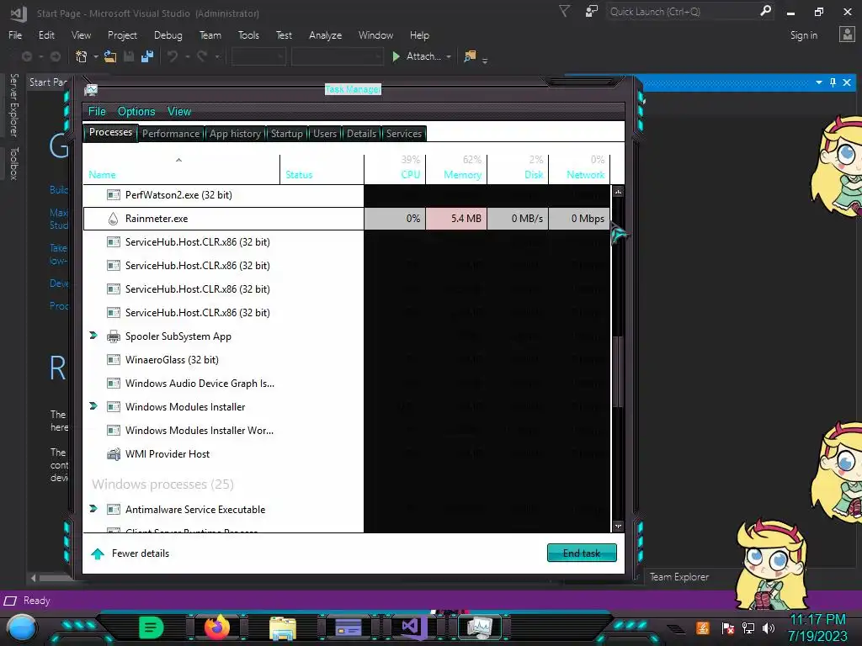Open the Visual Studio Tools menu
The height and width of the screenshot is (646, 862).
click(x=248, y=35)
